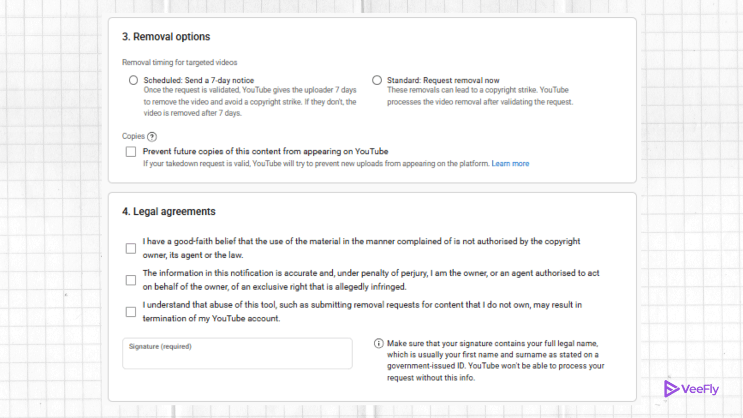The height and width of the screenshot is (418, 743).
Task: Open the 'Learn more' link
Action: pos(510,164)
